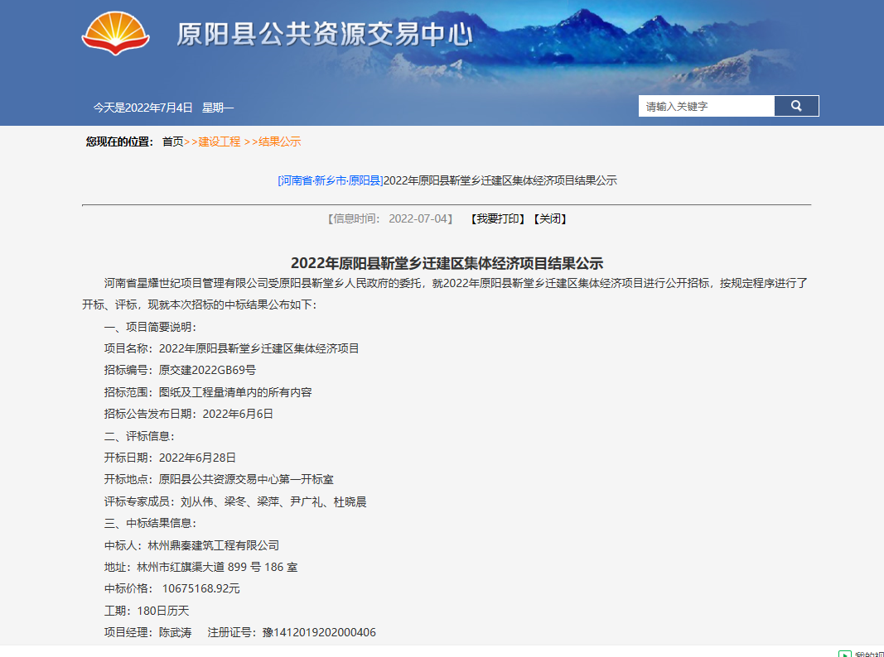Click the bold article heading 结果公示
884x657 pixels.
tap(447, 263)
